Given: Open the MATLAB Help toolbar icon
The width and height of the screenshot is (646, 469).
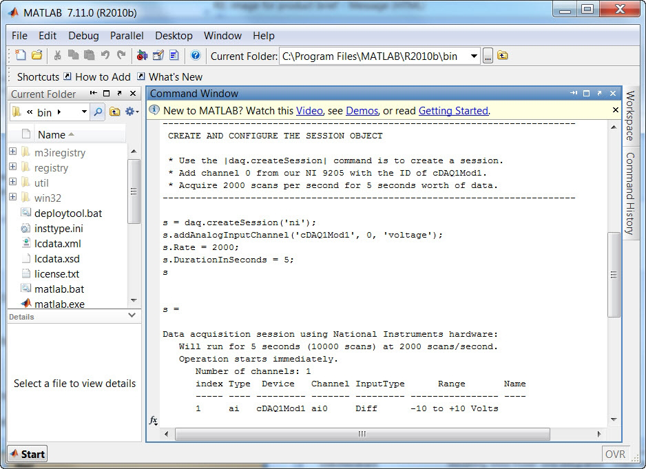Looking at the screenshot, I should pos(196,56).
